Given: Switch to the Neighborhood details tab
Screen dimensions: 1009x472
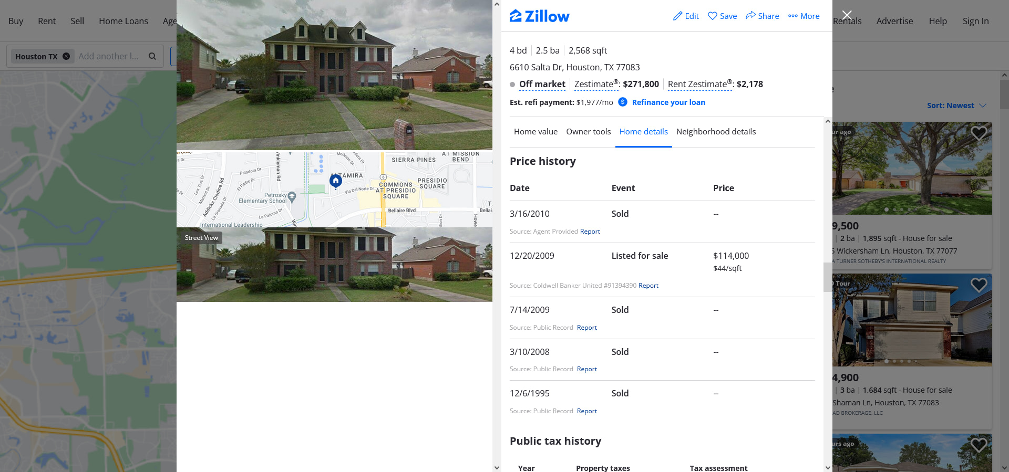Looking at the screenshot, I should [716, 132].
